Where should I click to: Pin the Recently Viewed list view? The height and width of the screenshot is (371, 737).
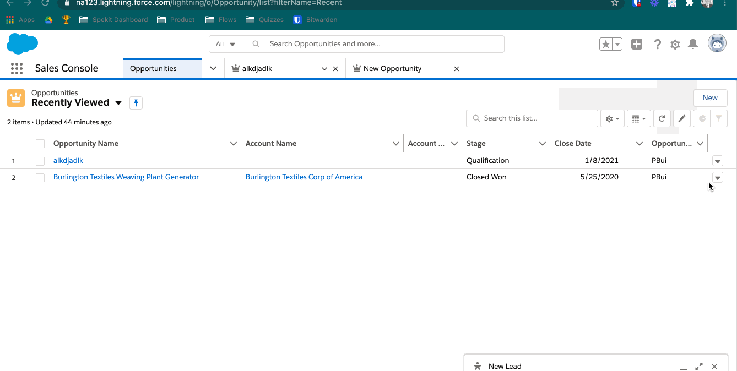(136, 103)
